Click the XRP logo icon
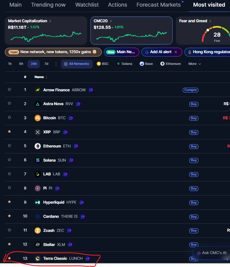This screenshot has width=230, height=267. (x=38, y=132)
